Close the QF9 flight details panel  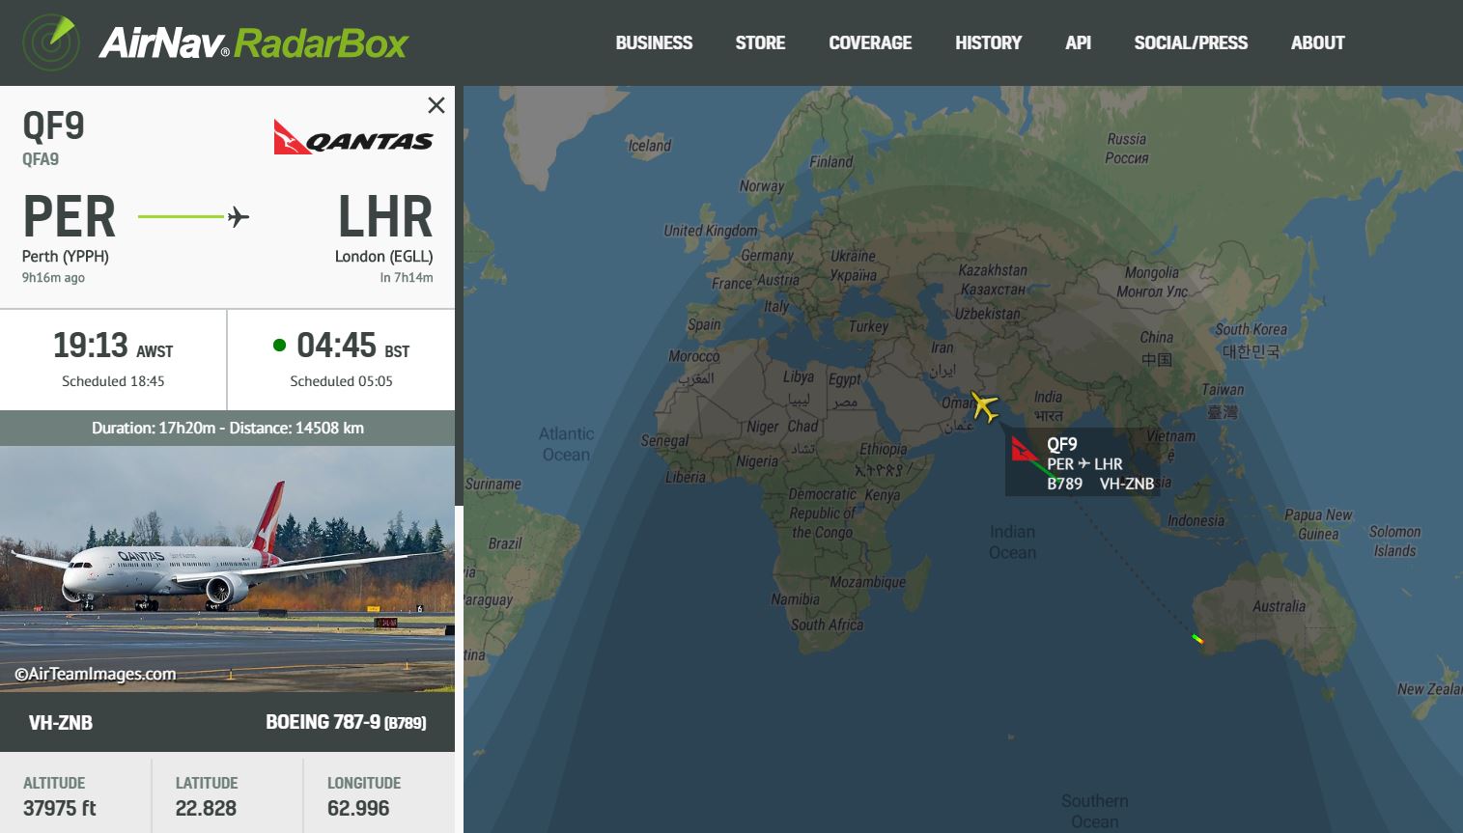pyautogui.click(x=436, y=105)
